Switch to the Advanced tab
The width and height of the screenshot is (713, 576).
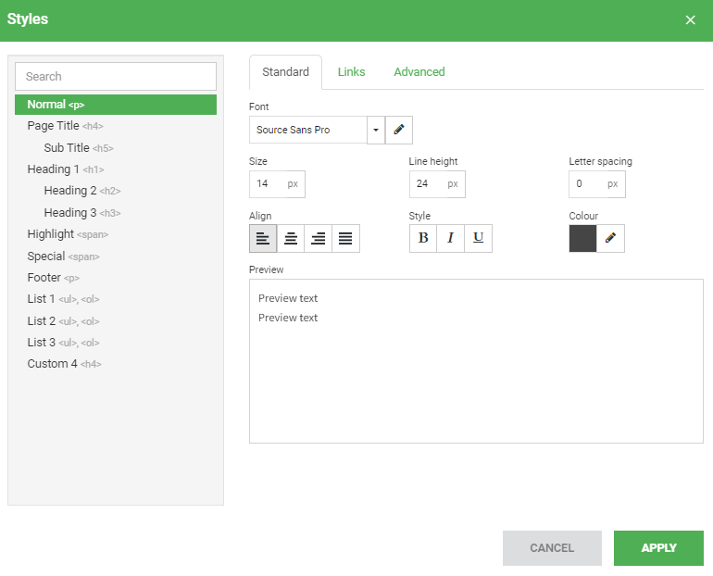coord(419,72)
